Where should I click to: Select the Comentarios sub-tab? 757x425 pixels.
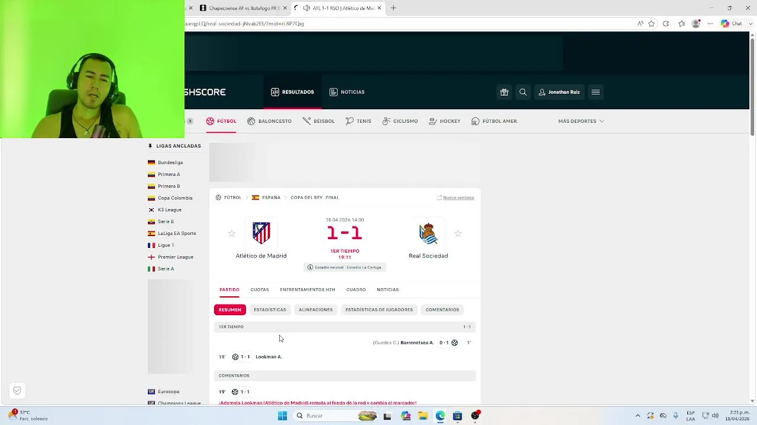pos(442,309)
